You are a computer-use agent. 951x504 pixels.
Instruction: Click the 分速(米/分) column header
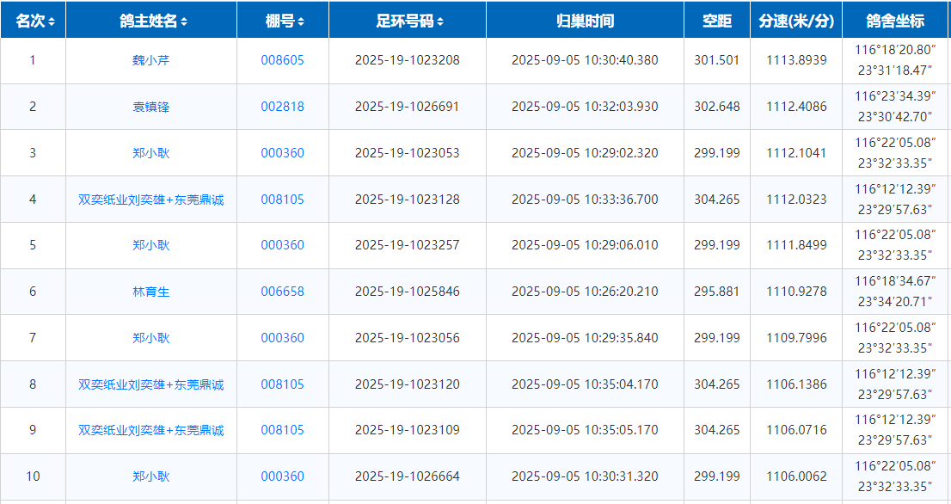796,22
